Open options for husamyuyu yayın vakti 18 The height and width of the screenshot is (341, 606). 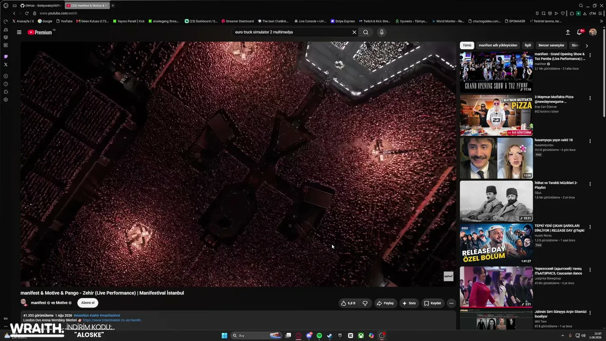tap(590, 141)
